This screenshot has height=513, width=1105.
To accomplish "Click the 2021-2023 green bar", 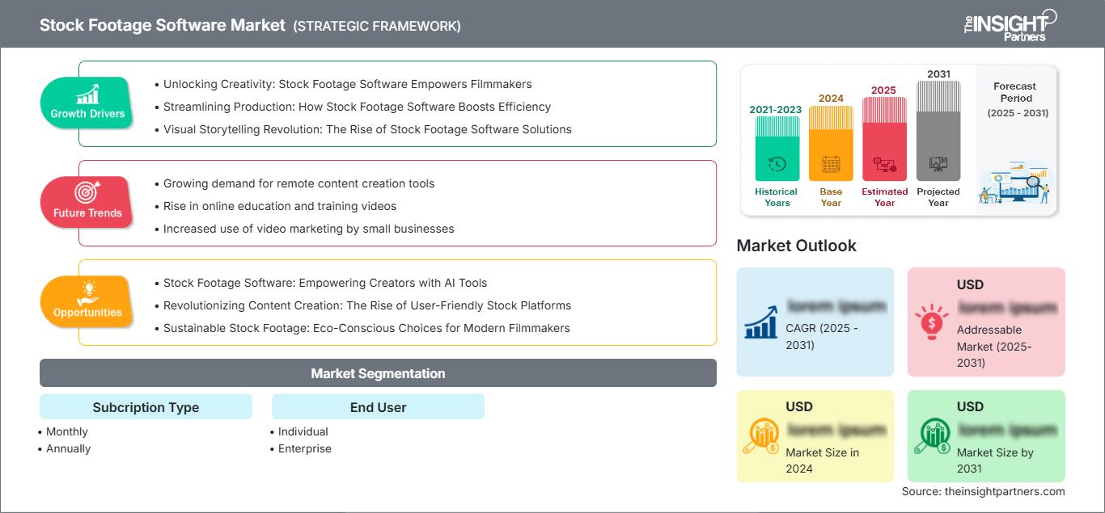I will click(x=777, y=149).
